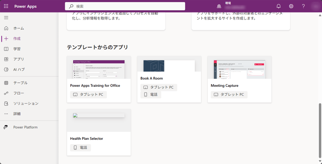Open the notifications bell
The image size is (322, 164).
click(279, 6)
